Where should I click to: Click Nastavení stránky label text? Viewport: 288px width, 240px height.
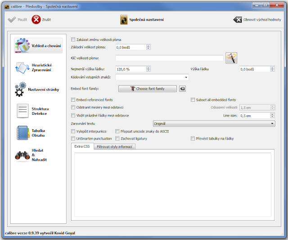click(44, 90)
